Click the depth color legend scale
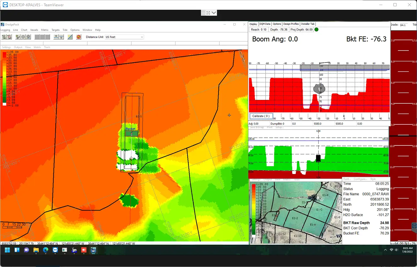The height and width of the screenshot is (267, 417). click(4, 79)
